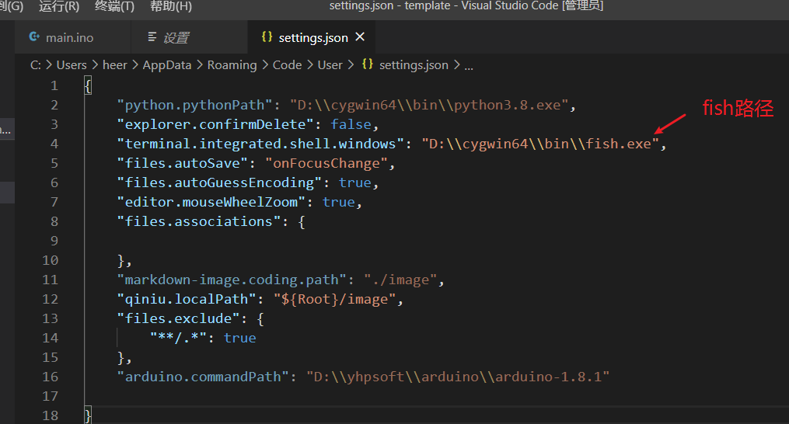Image resolution: width=789 pixels, height=424 pixels.
Task: Click the true value on line 14
Action: [240, 338]
